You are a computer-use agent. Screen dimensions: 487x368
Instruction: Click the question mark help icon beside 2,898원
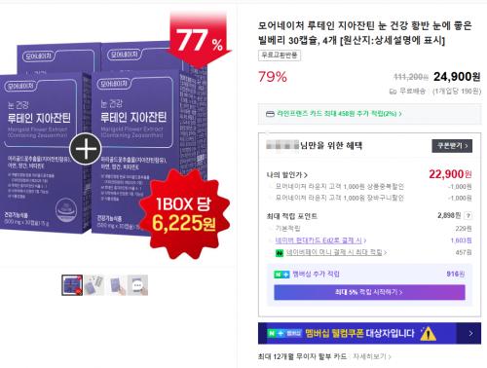tap(468, 215)
